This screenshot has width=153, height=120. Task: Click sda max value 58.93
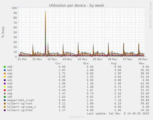(145, 74)
